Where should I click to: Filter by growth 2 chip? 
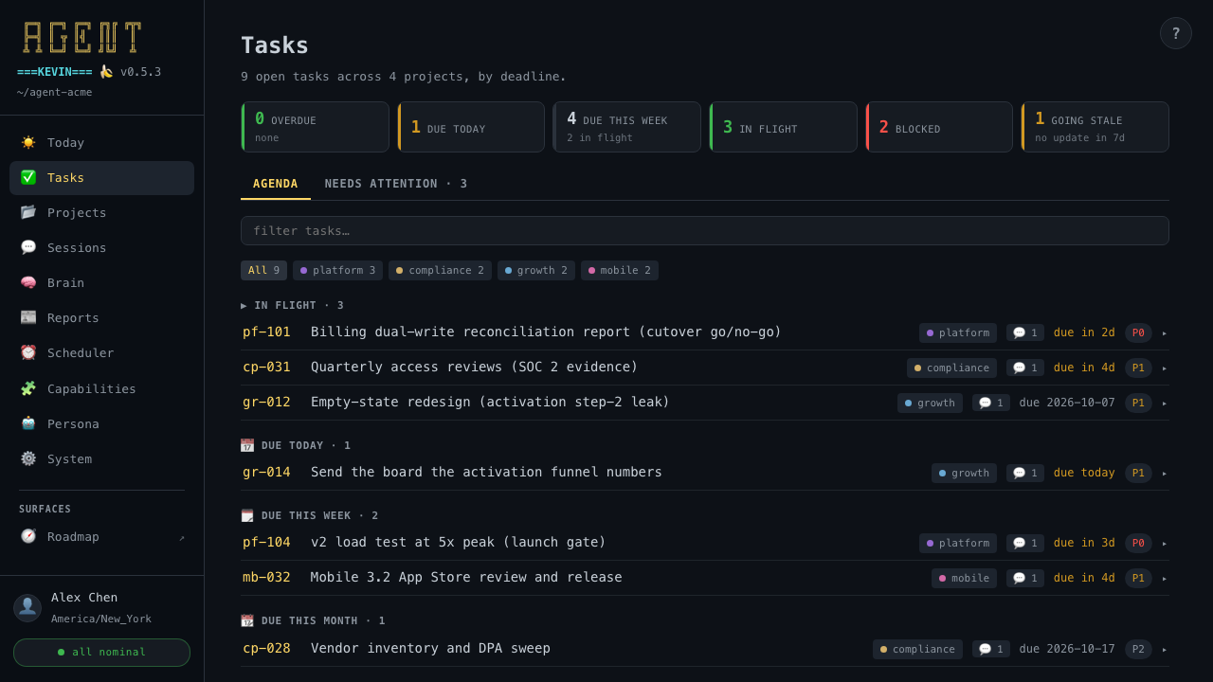click(536, 270)
